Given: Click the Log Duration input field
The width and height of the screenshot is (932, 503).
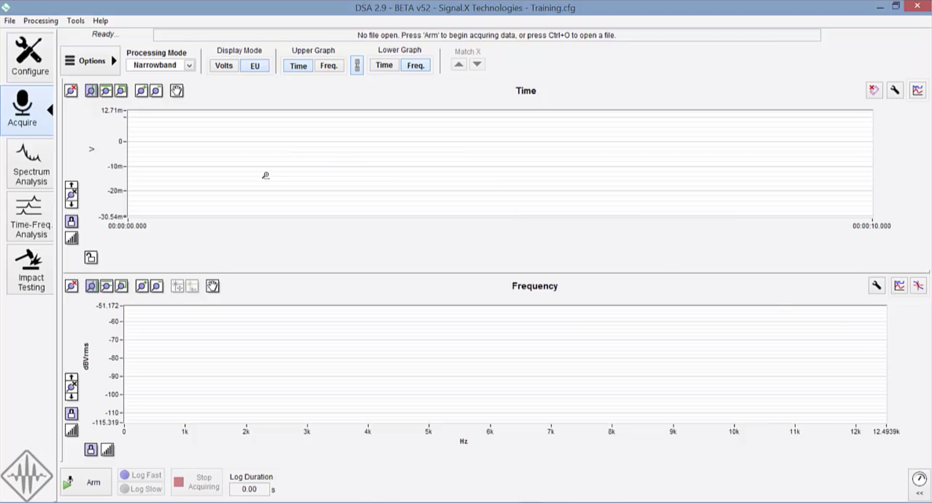Looking at the screenshot, I should coord(249,489).
